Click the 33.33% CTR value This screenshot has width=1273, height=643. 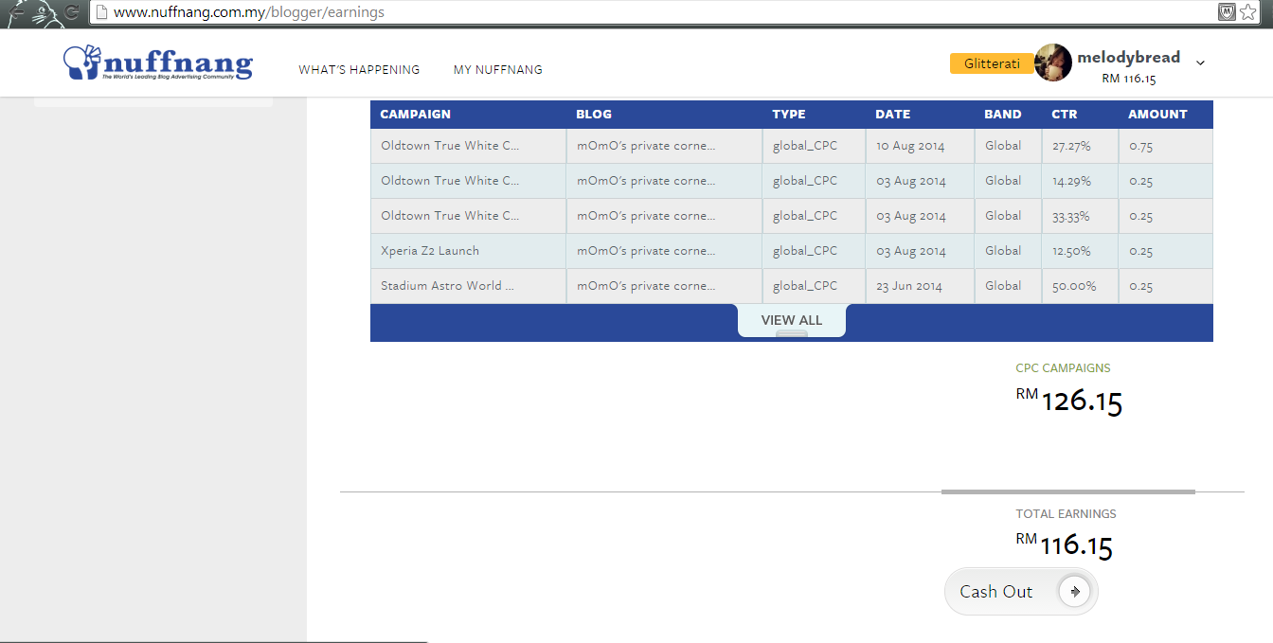pyautogui.click(x=1071, y=216)
